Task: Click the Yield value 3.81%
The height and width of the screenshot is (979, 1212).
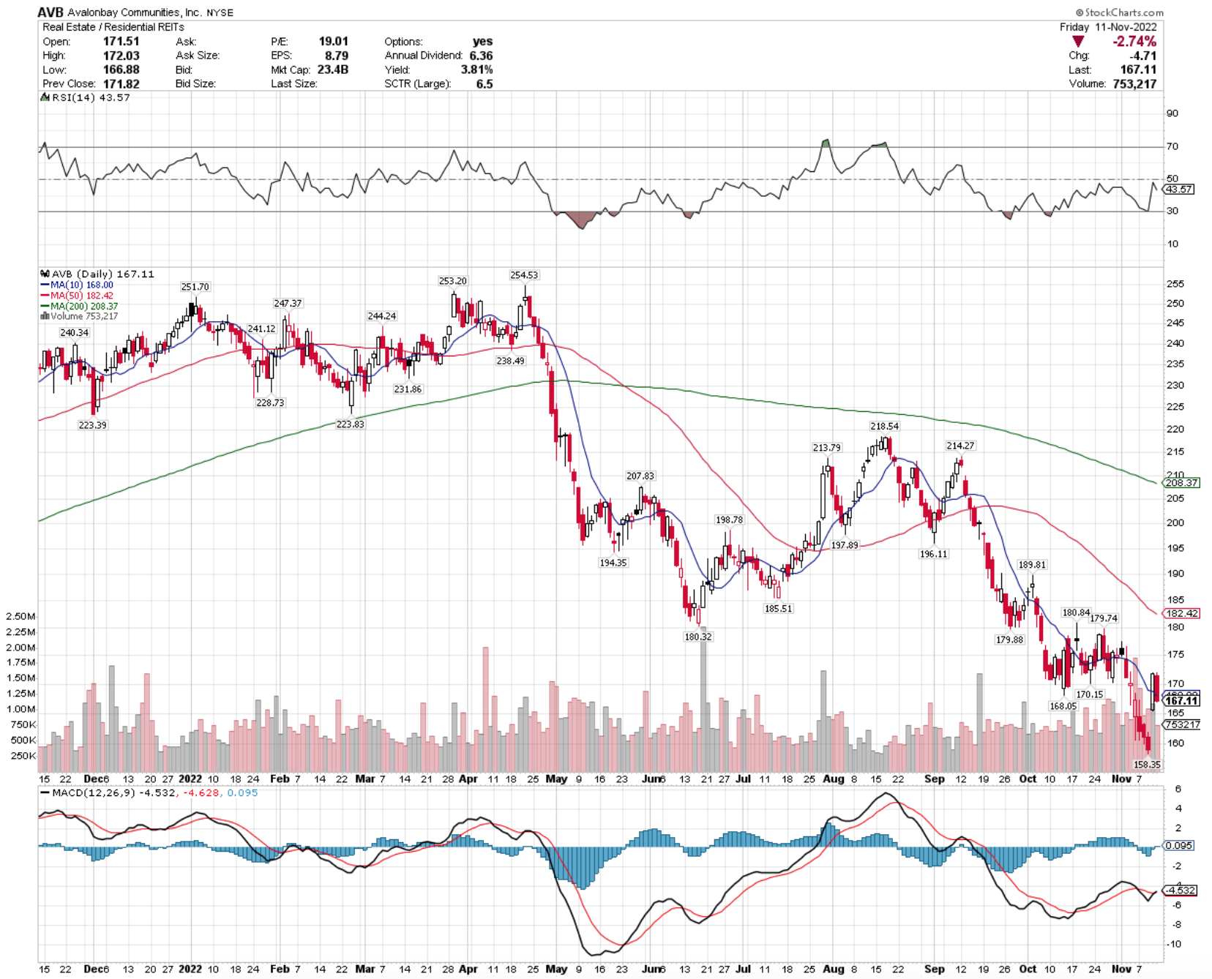Action: [x=477, y=70]
